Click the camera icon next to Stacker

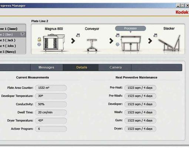(155, 35)
